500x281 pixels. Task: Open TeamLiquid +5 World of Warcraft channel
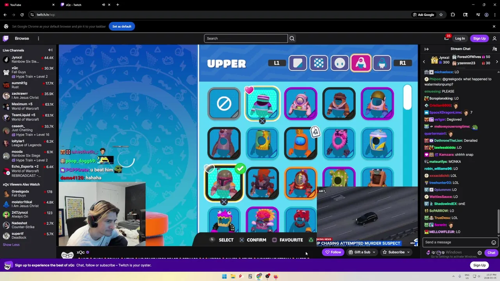pos(28,117)
